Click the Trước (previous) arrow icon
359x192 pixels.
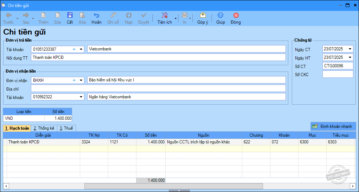click(8, 16)
